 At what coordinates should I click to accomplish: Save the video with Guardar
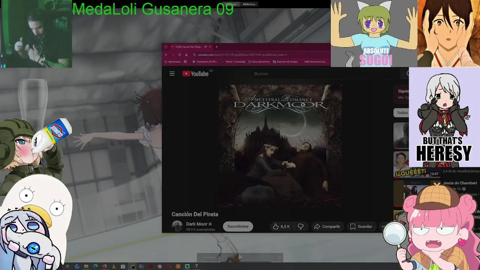361,226
